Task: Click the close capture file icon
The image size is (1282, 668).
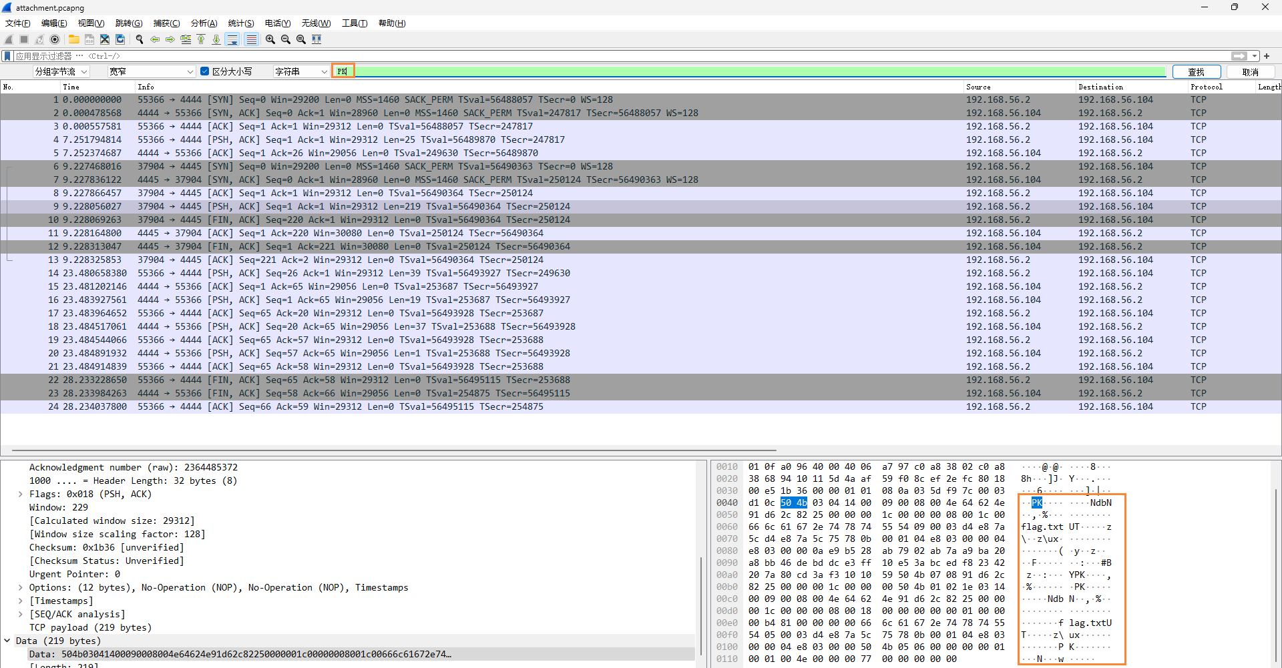Action: pos(104,39)
